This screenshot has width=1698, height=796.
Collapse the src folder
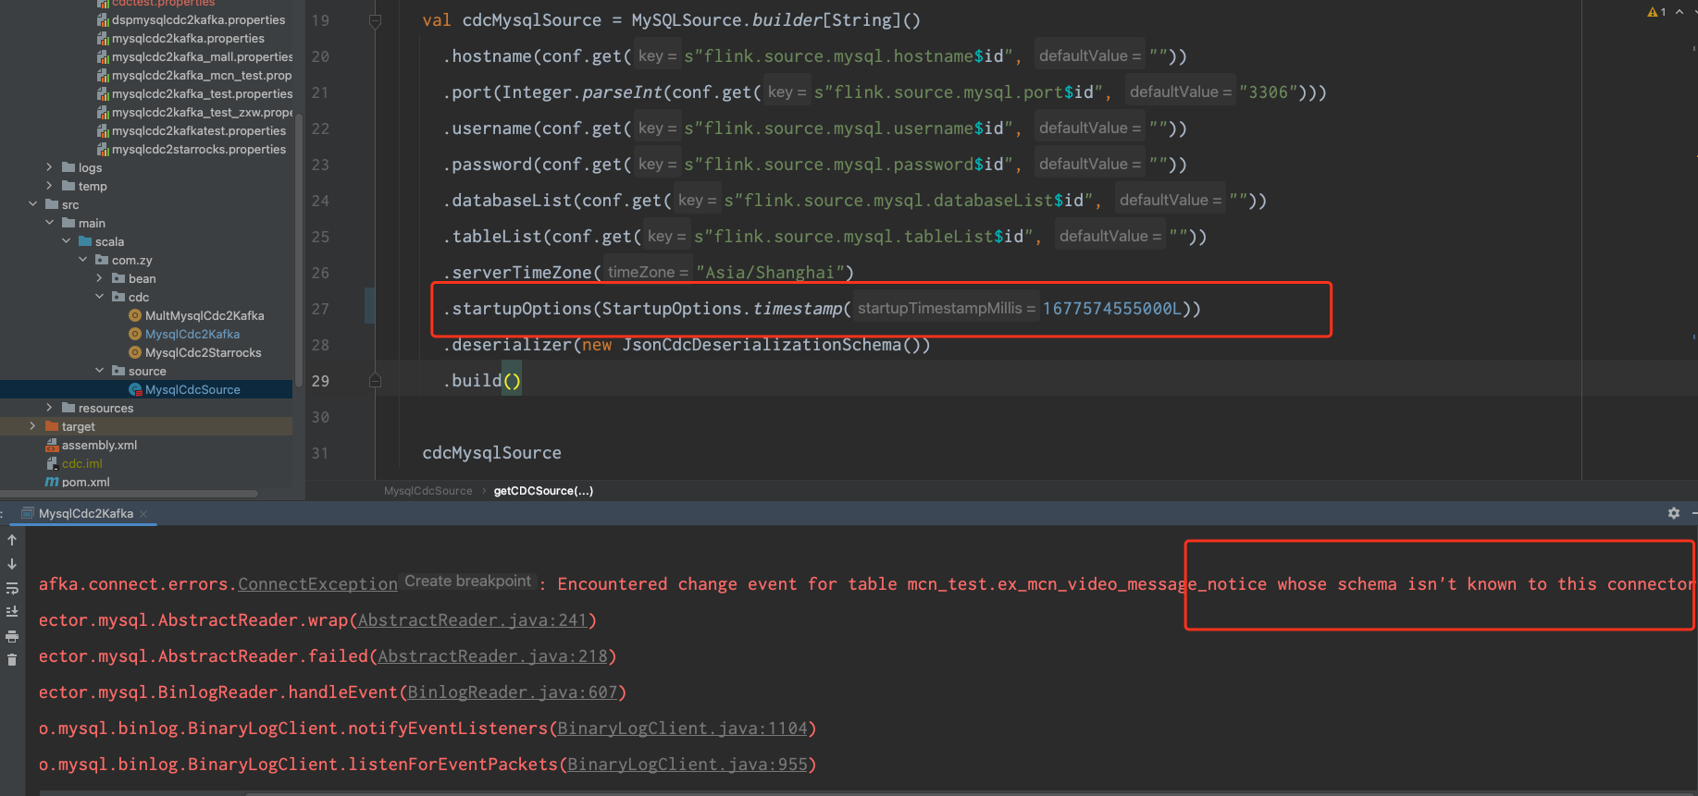(32, 204)
